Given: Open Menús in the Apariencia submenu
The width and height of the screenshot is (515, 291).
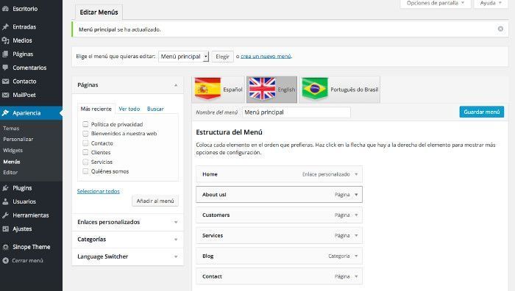Looking at the screenshot, I should [x=12, y=162].
